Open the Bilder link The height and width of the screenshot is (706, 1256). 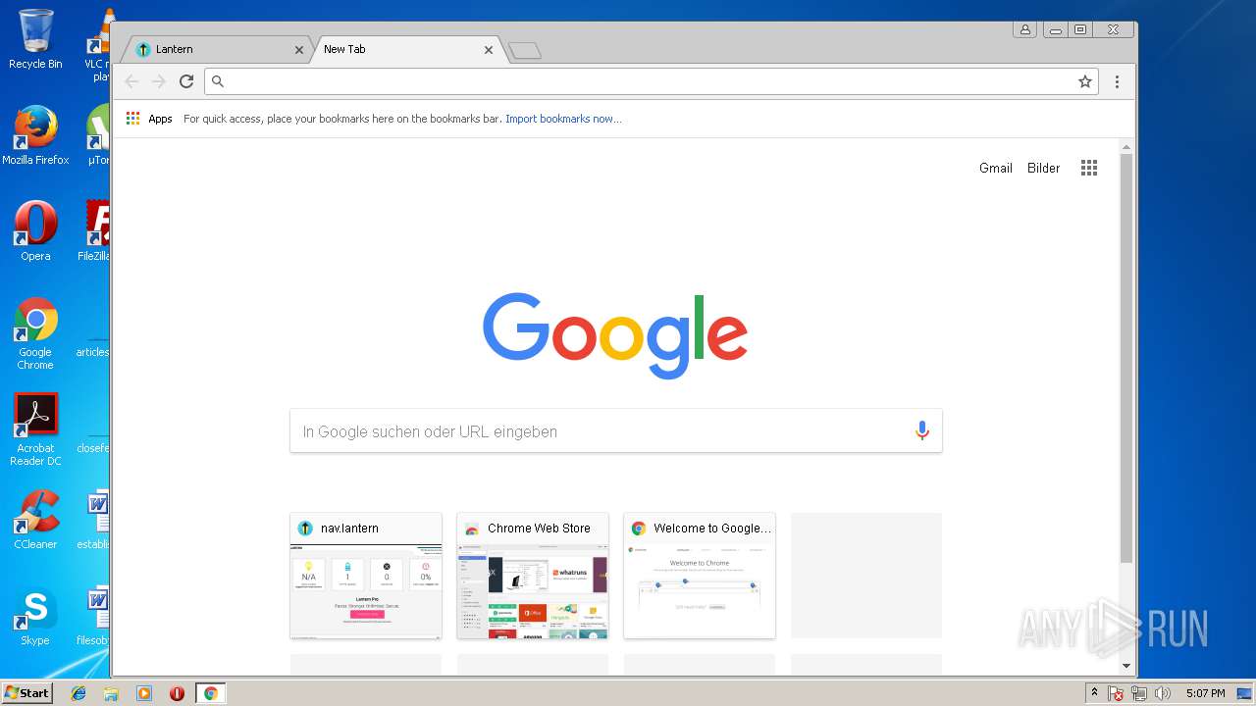click(x=1043, y=168)
